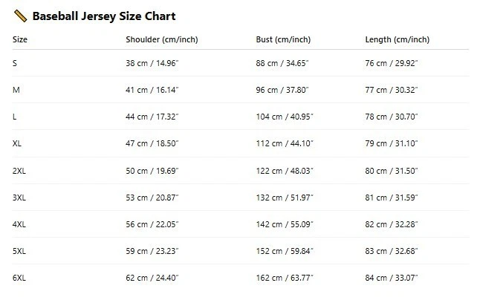Select the M size row label

16,90
